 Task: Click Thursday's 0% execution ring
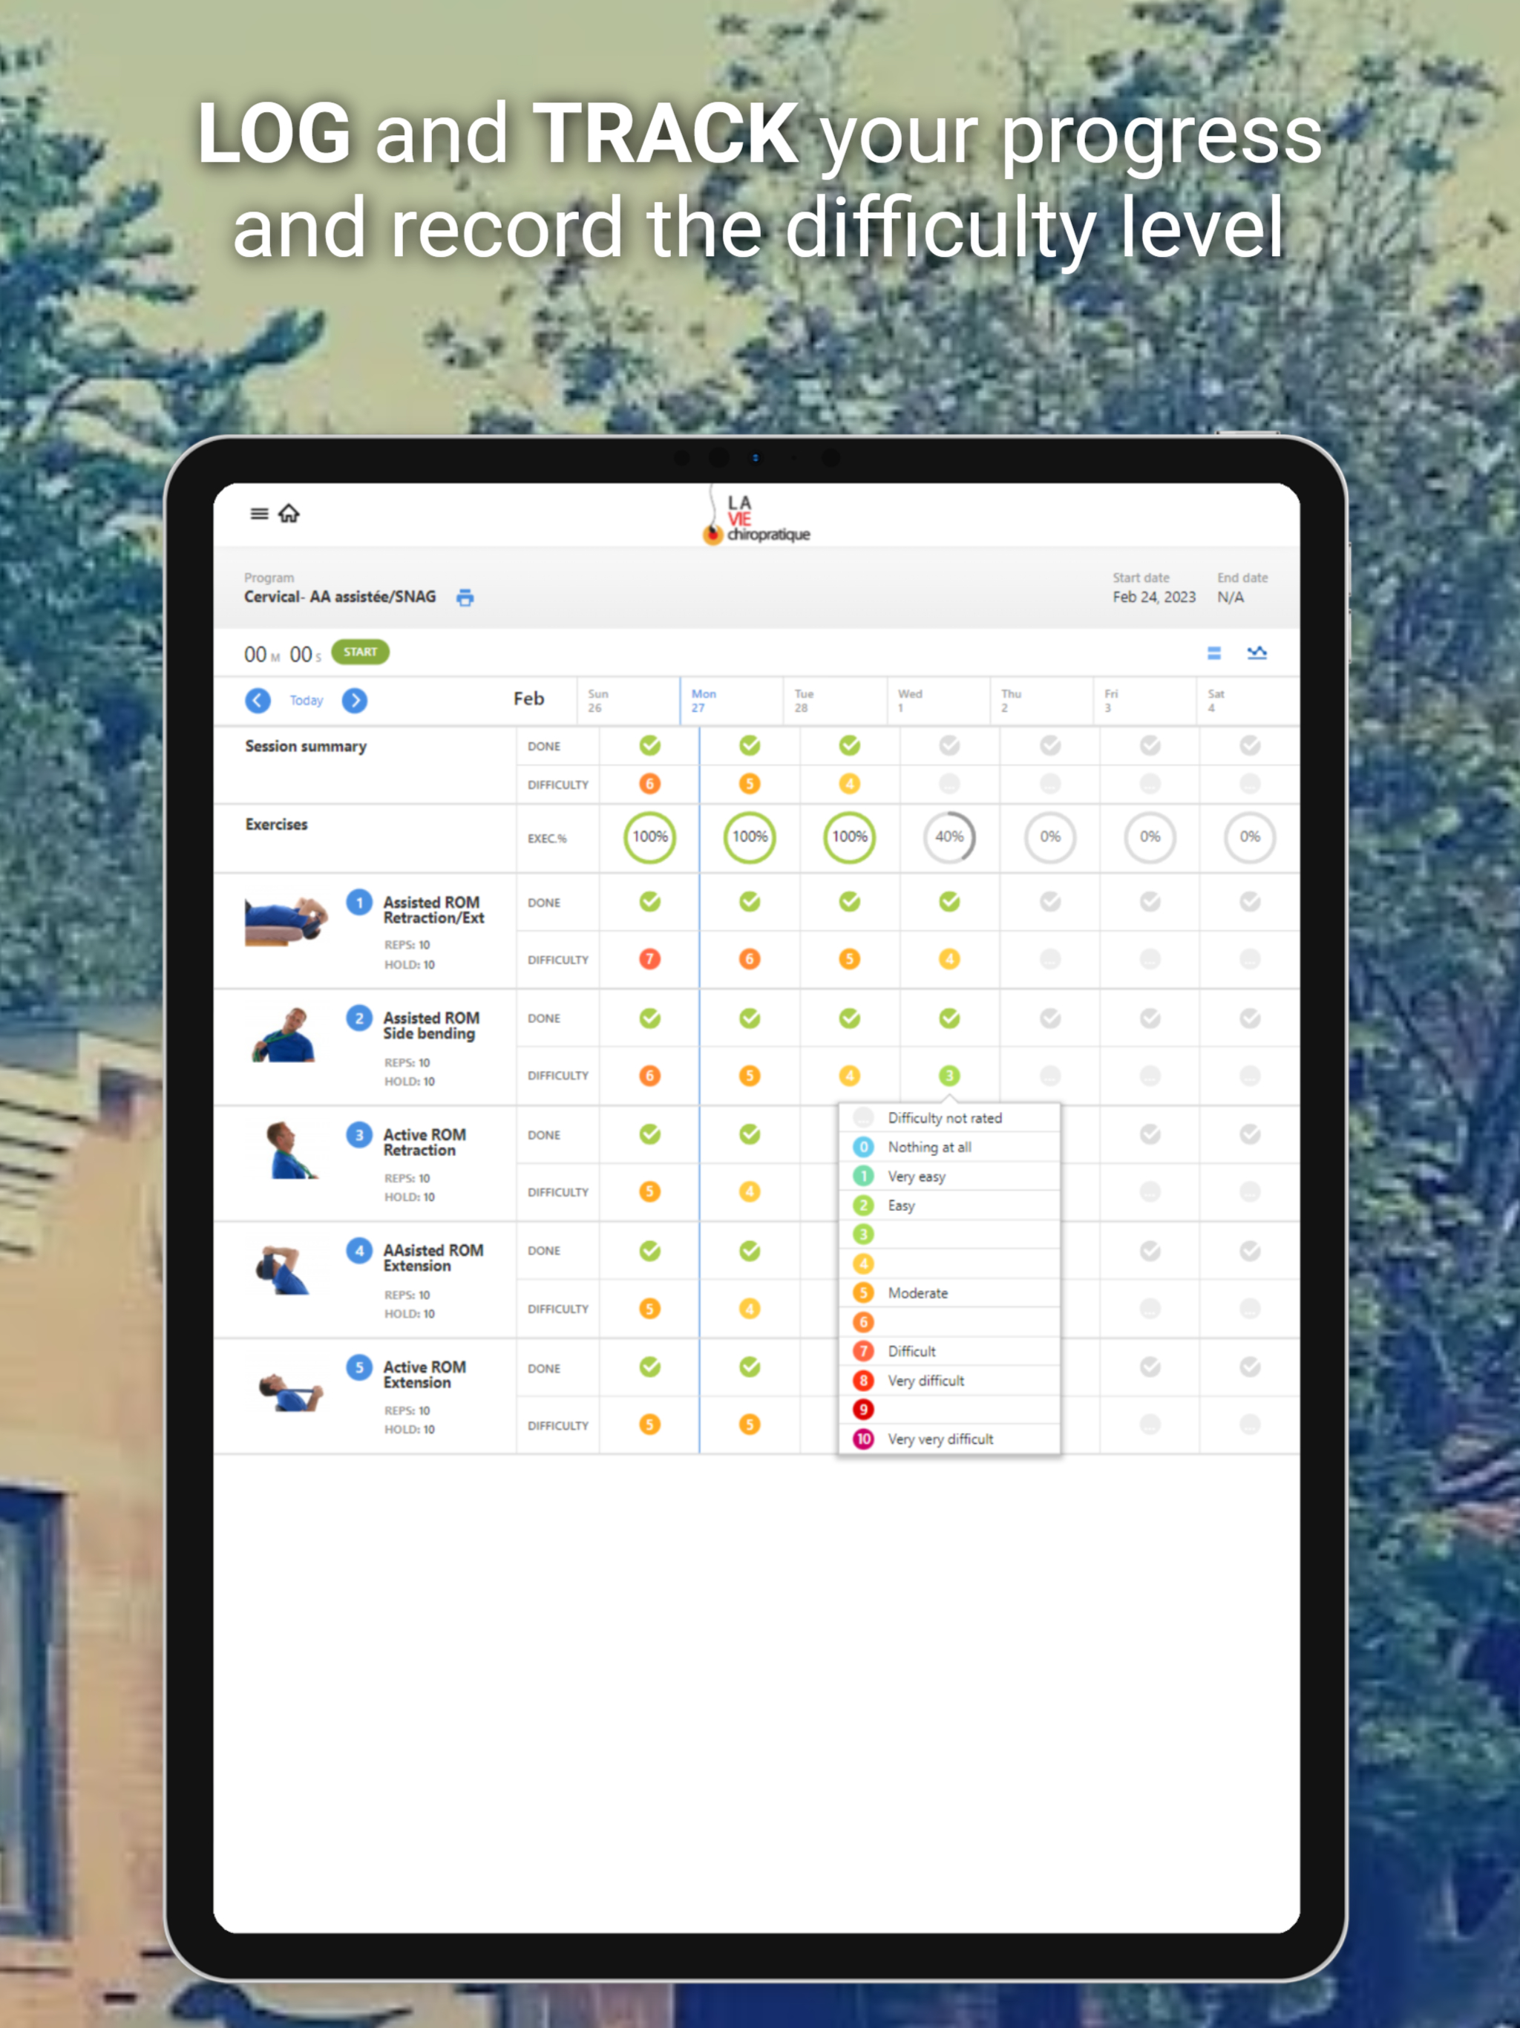[1051, 837]
